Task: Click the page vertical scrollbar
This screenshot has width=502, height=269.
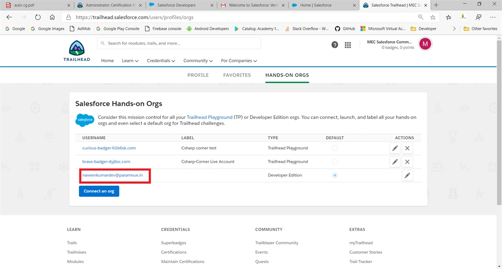Action: [499, 123]
